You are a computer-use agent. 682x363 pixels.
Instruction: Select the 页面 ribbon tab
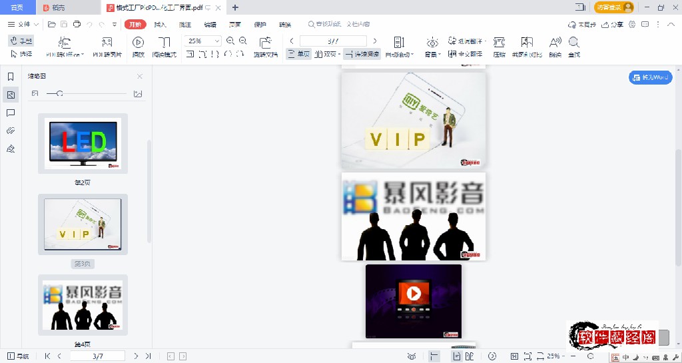coord(235,25)
